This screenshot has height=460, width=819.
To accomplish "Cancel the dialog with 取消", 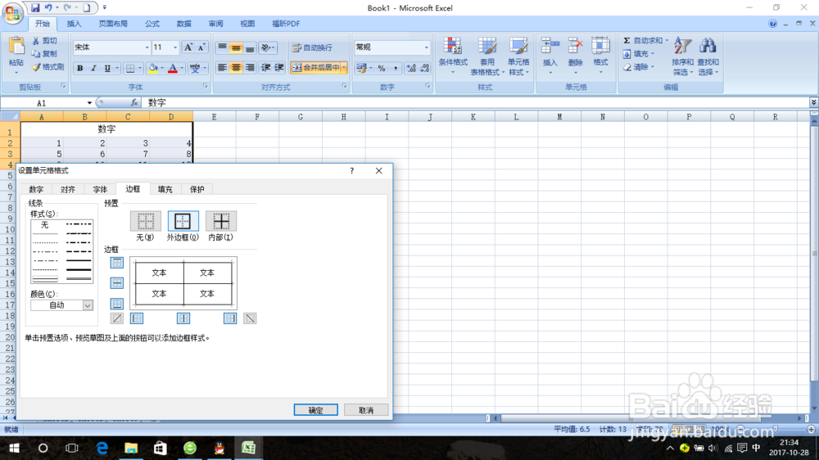I will (365, 410).
